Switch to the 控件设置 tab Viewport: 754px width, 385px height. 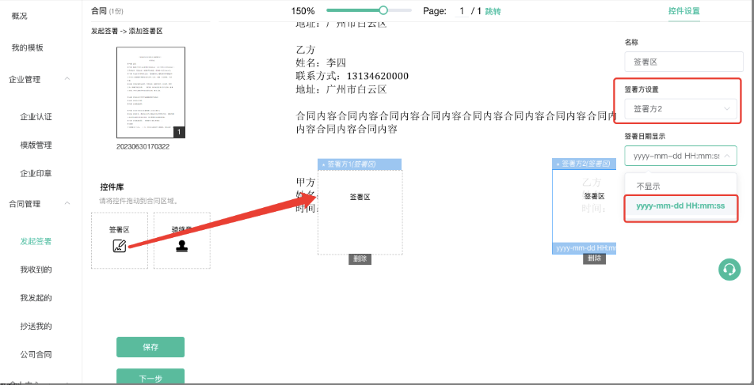coord(684,11)
